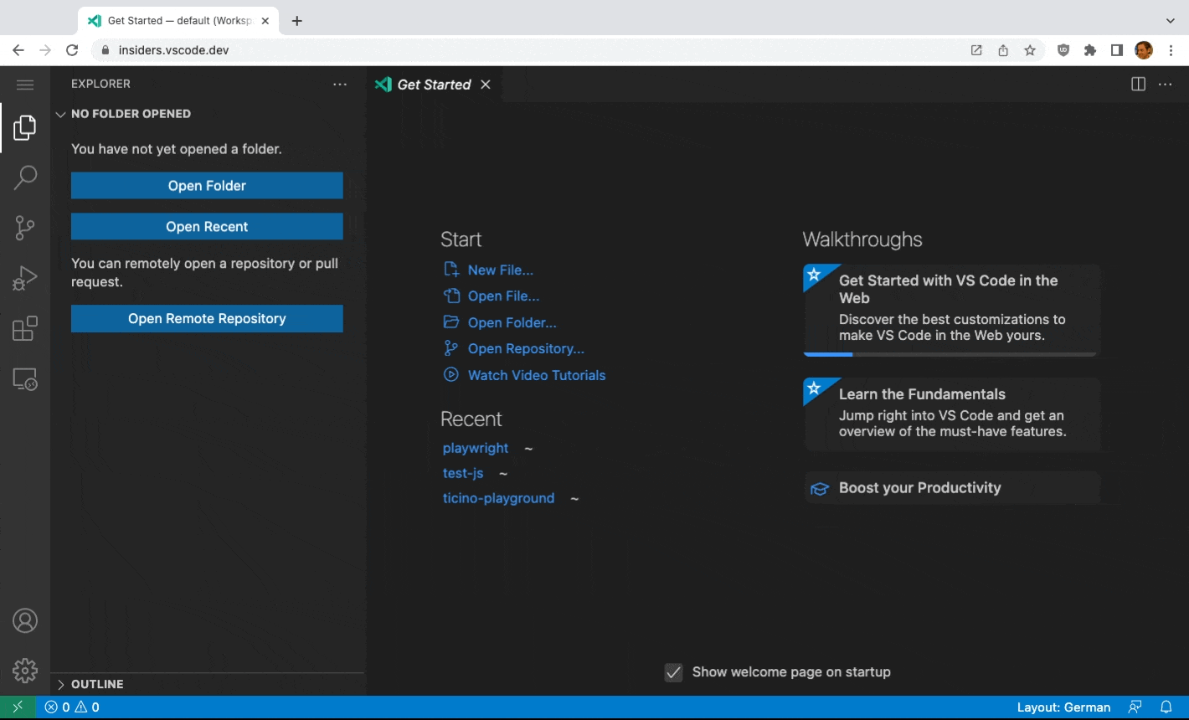Open the playwright recent folder link
This screenshot has height=720, width=1189.
475,448
